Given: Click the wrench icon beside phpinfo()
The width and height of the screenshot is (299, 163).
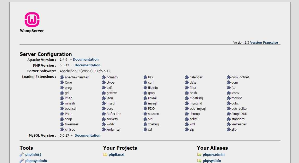Looking at the screenshot, I should tap(22, 154).
